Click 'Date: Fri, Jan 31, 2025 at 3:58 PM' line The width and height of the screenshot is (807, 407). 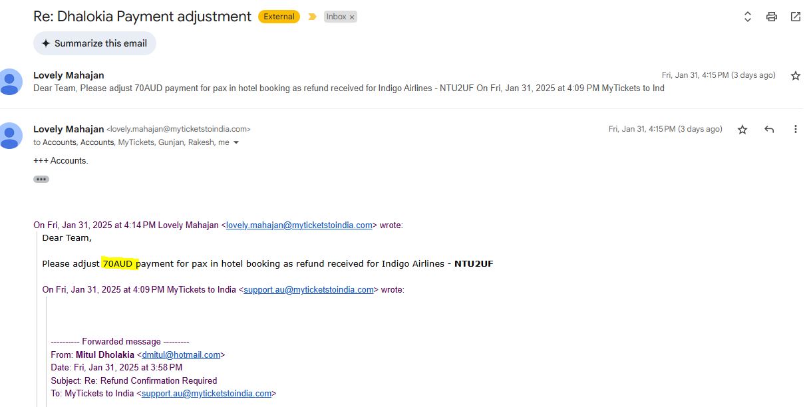[x=116, y=368]
